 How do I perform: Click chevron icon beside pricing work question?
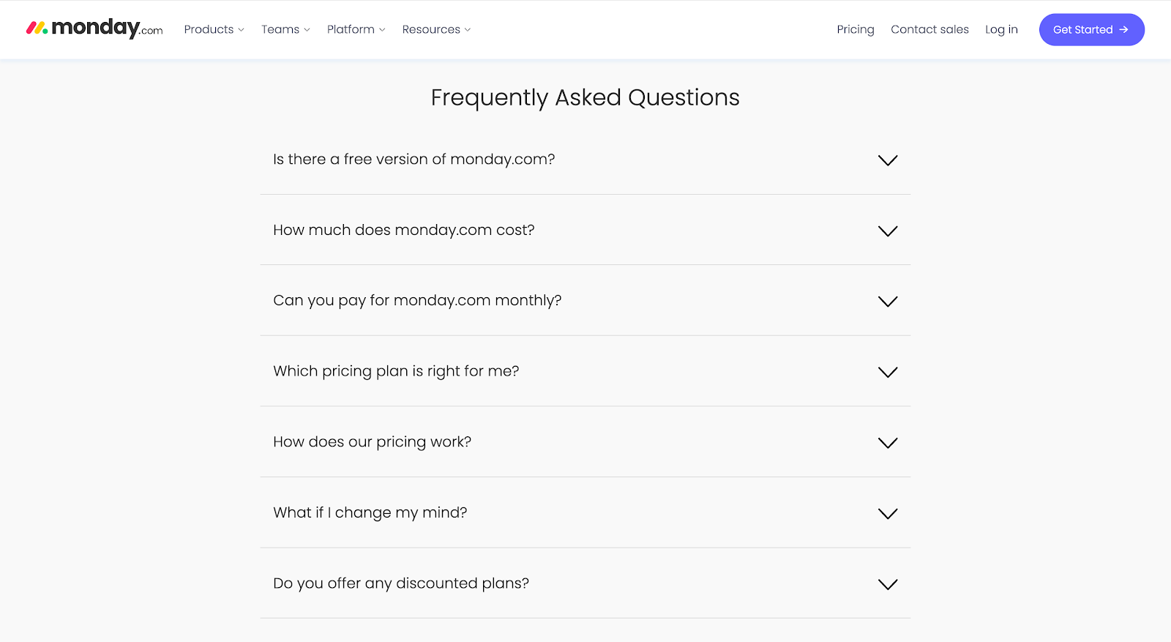pyautogui.click(x=887, y=443)
